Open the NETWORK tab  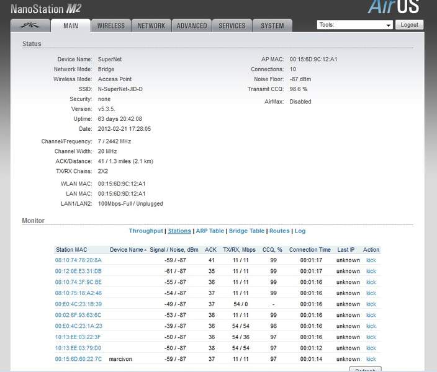coord(151,25)
